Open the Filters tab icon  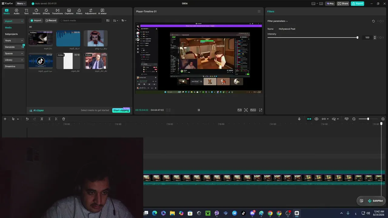[x=79, y=12]
